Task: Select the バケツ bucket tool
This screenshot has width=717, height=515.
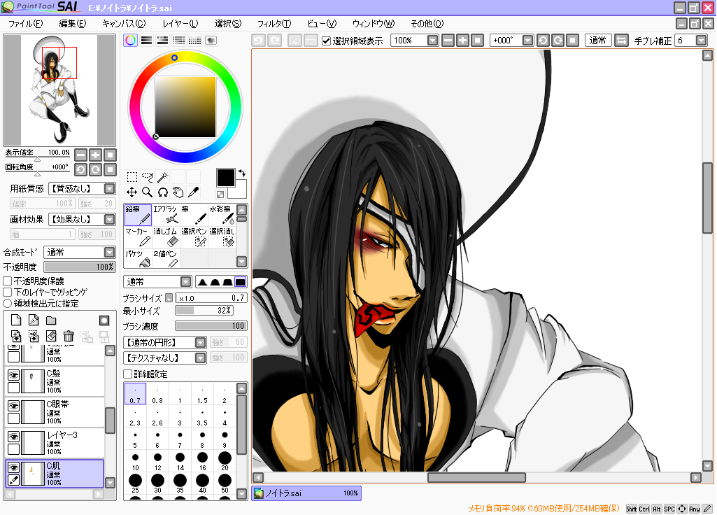Action: point(138,258)
